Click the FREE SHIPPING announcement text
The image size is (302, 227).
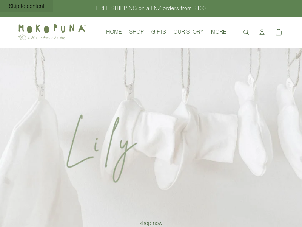[151, 8]
